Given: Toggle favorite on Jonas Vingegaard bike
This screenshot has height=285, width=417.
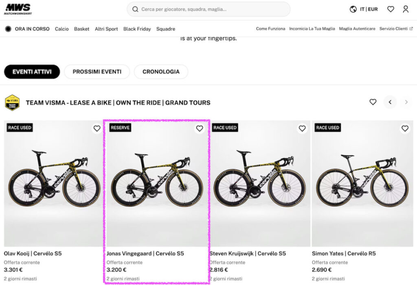Looking at the screenshot, I should point(200,128).
